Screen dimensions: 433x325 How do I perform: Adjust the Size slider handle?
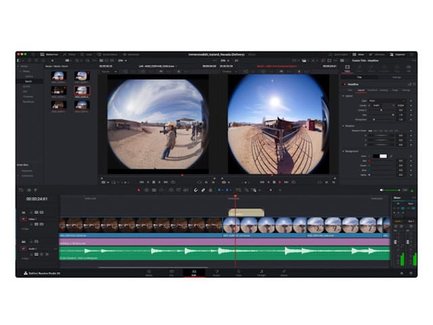[393, 114]
